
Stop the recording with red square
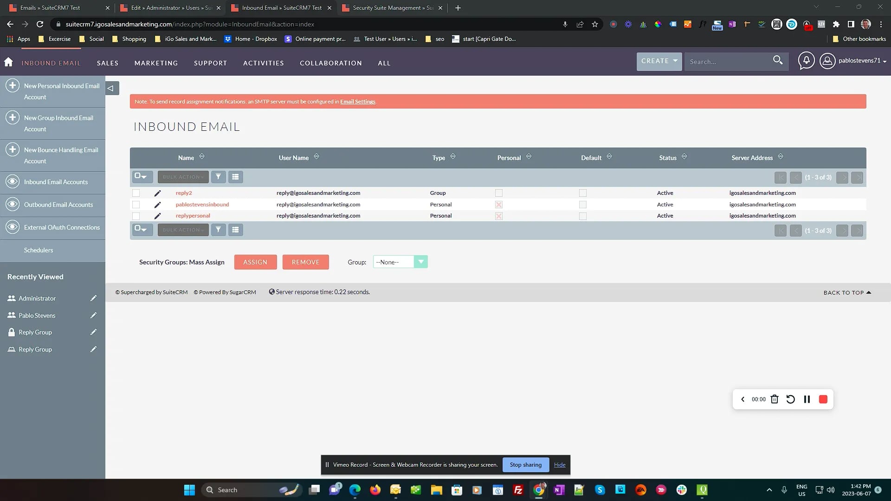(x=823, y=399)
